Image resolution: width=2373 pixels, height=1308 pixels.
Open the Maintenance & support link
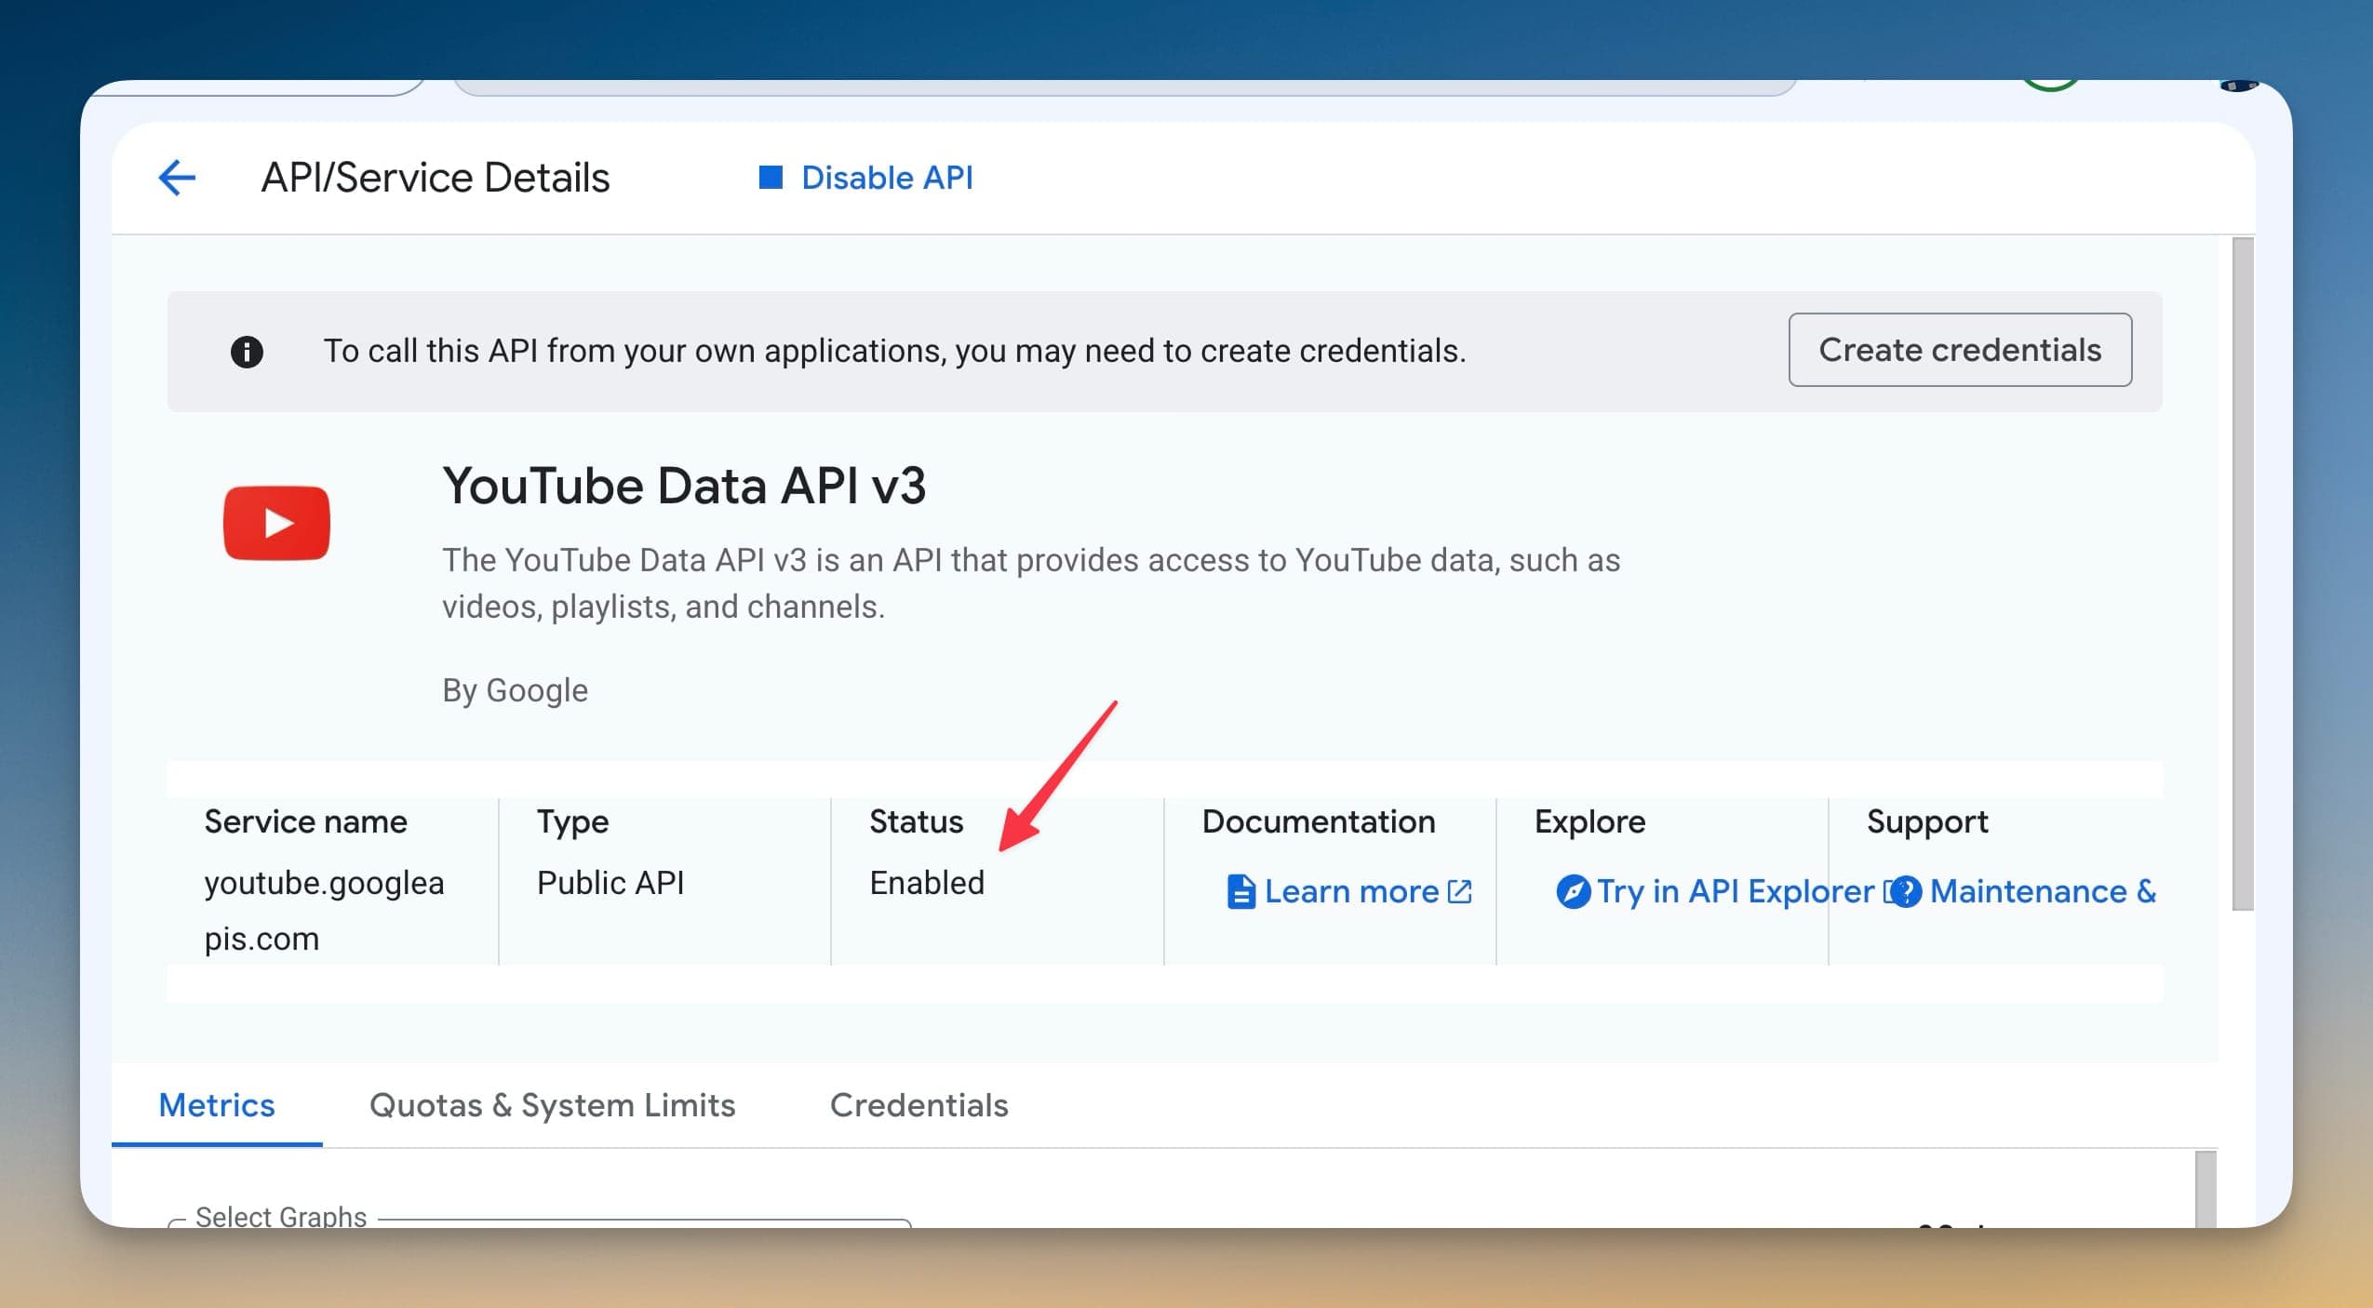(x=2043, y=891)
